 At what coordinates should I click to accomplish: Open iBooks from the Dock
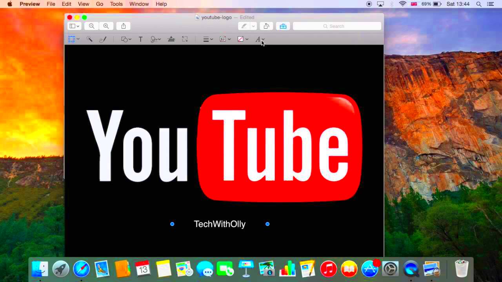(349, 269)
